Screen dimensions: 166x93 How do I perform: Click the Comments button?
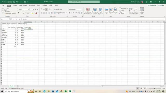(x=152, y=5)
